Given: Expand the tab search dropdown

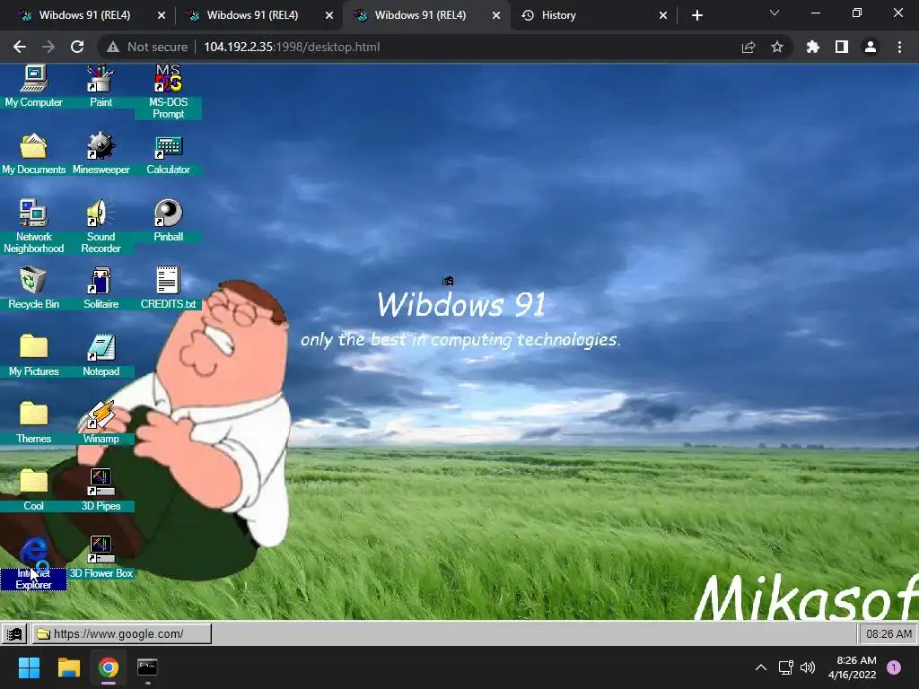Looking at the screenshot, I should pos(775,13).
